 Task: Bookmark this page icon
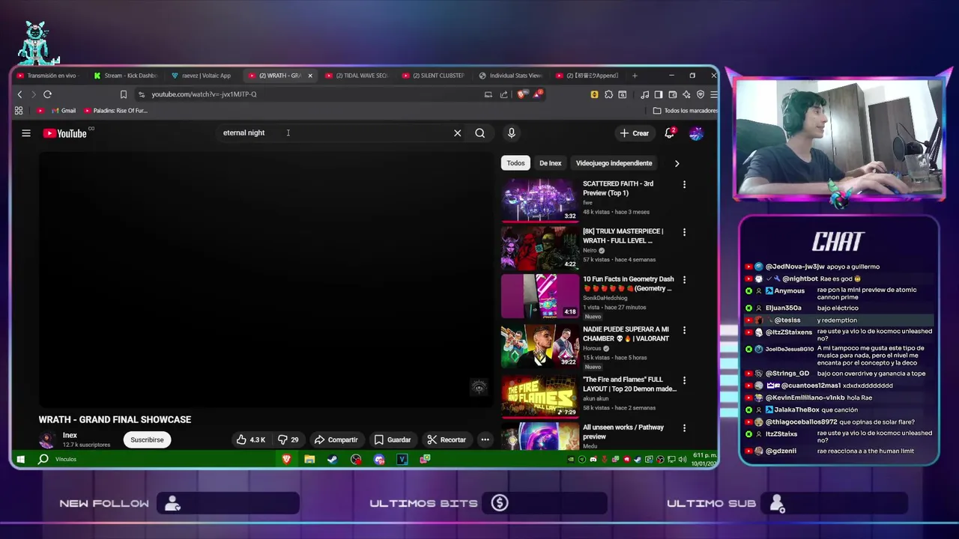click(x=124, y=94)
